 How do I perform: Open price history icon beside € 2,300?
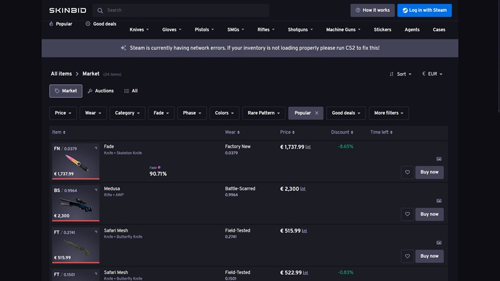point(303,189)
